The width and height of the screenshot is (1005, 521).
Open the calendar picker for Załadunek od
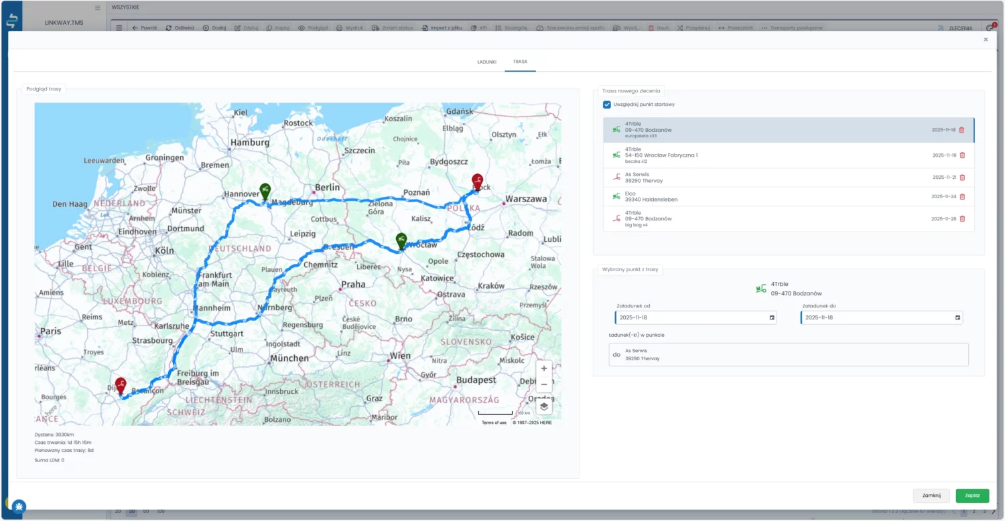(x=771, y=317)
